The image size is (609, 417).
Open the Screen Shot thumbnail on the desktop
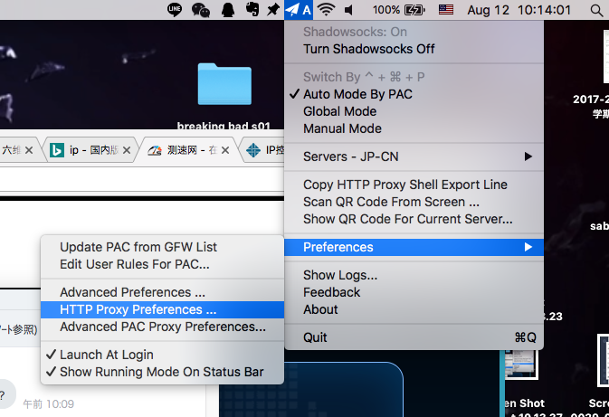click(521, 365)
